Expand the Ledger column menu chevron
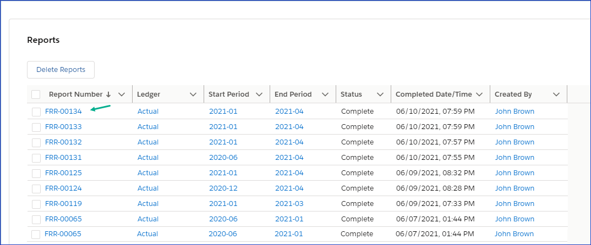 (x=193, y=94)
